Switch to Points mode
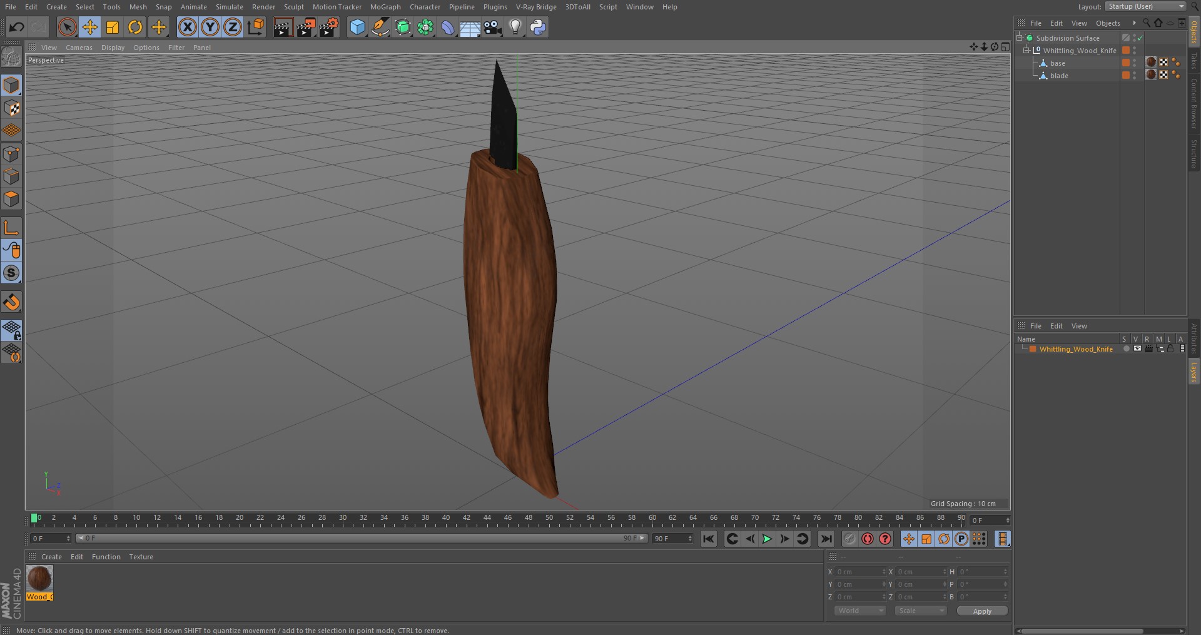 tap(11, 154)
